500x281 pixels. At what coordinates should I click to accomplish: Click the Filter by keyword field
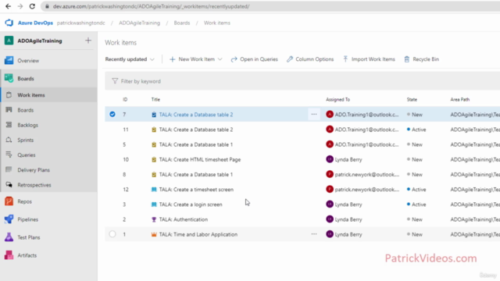pos(302,81)
